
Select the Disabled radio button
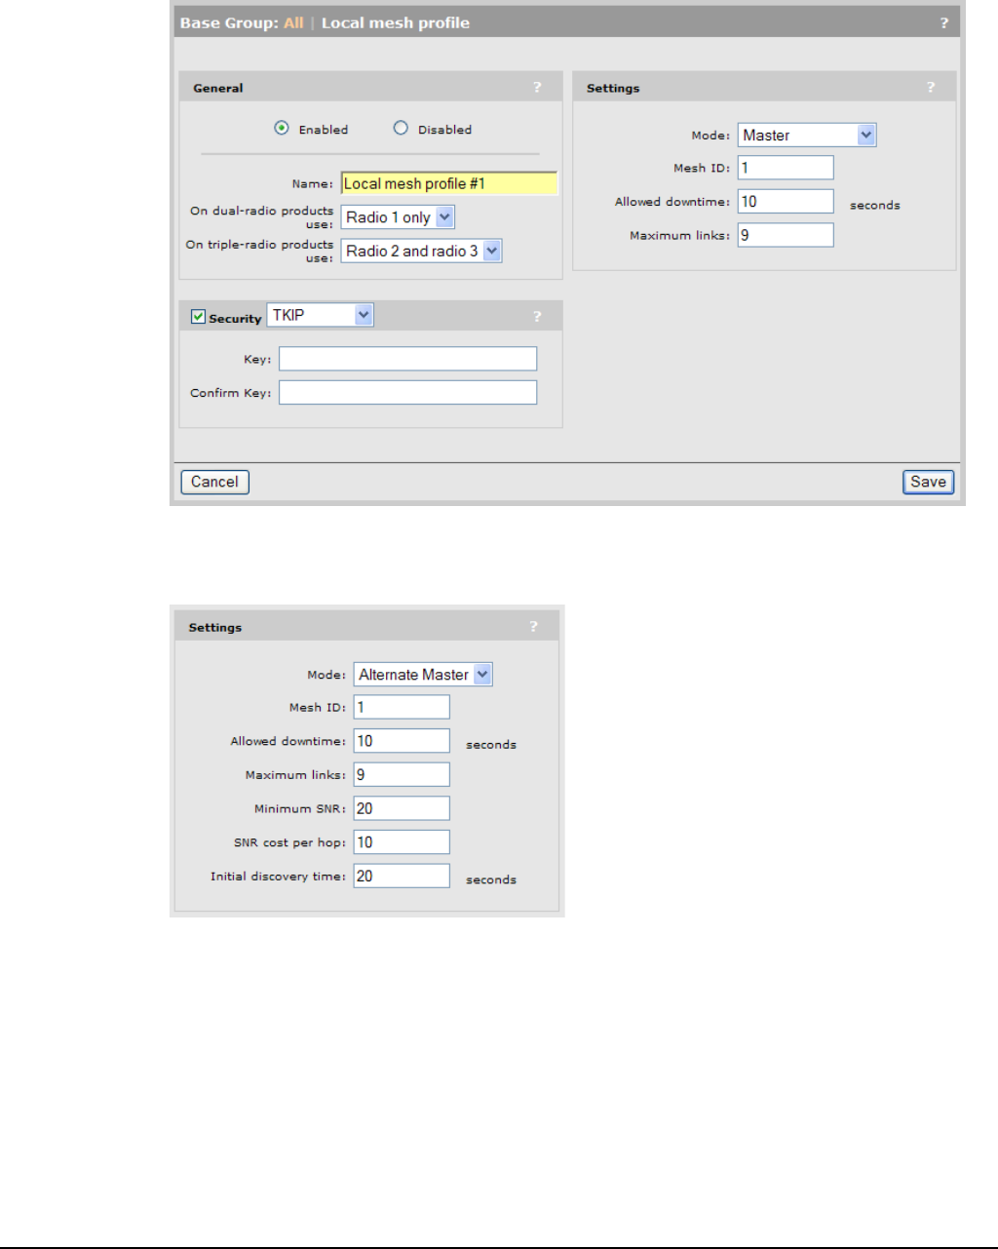[x=401, y=128]
